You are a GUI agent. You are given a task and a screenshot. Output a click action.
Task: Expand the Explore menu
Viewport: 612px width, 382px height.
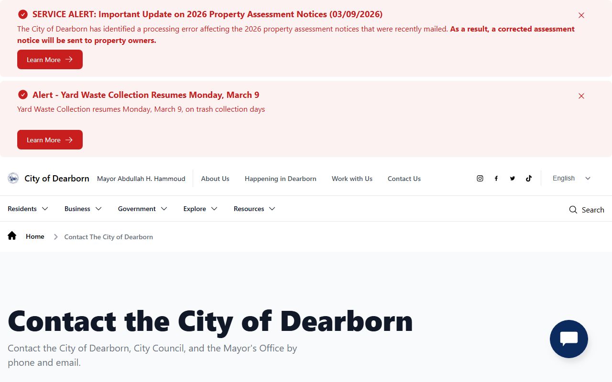coord(200,209)
